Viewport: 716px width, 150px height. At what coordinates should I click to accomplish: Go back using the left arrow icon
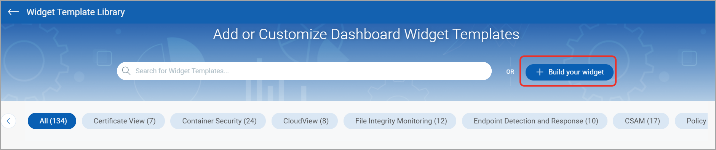tap(13, 12)
